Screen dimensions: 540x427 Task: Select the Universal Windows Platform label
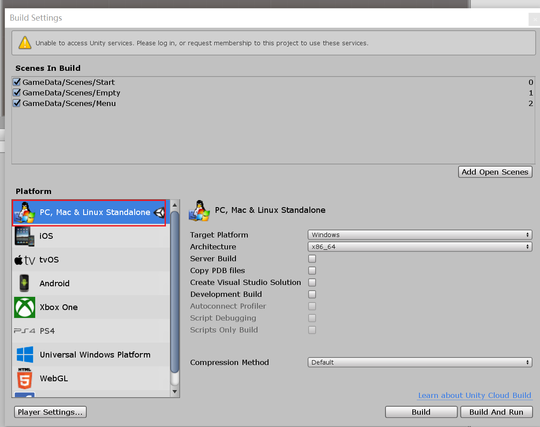tap(95, 355)
